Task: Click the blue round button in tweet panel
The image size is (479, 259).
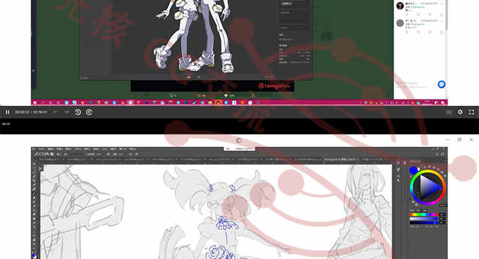Action: pos(441,84)
